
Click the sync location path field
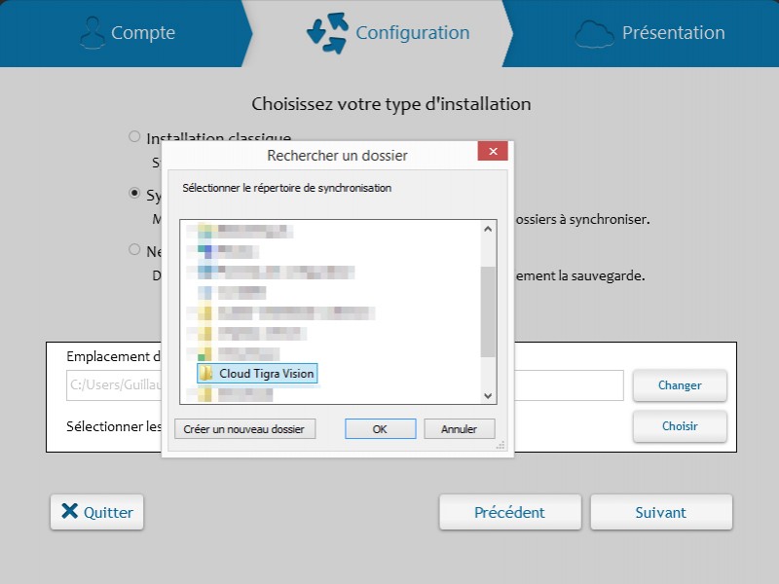[x=570, y=385]
